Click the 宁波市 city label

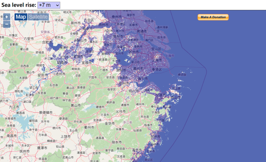(161, 95)
